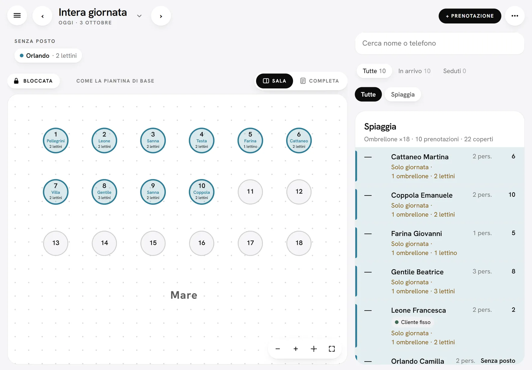Image resolution: width=532 pixels, height=370 pixels.
Task: Filter area by Spiaggia pill
Action: (x=403, y=94)
